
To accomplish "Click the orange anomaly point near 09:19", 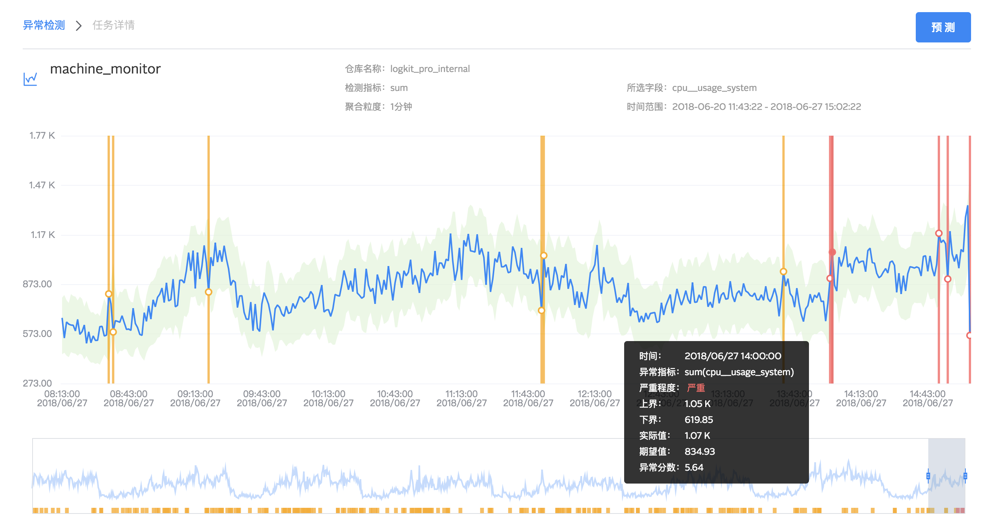I will click(x=208, y=292).
